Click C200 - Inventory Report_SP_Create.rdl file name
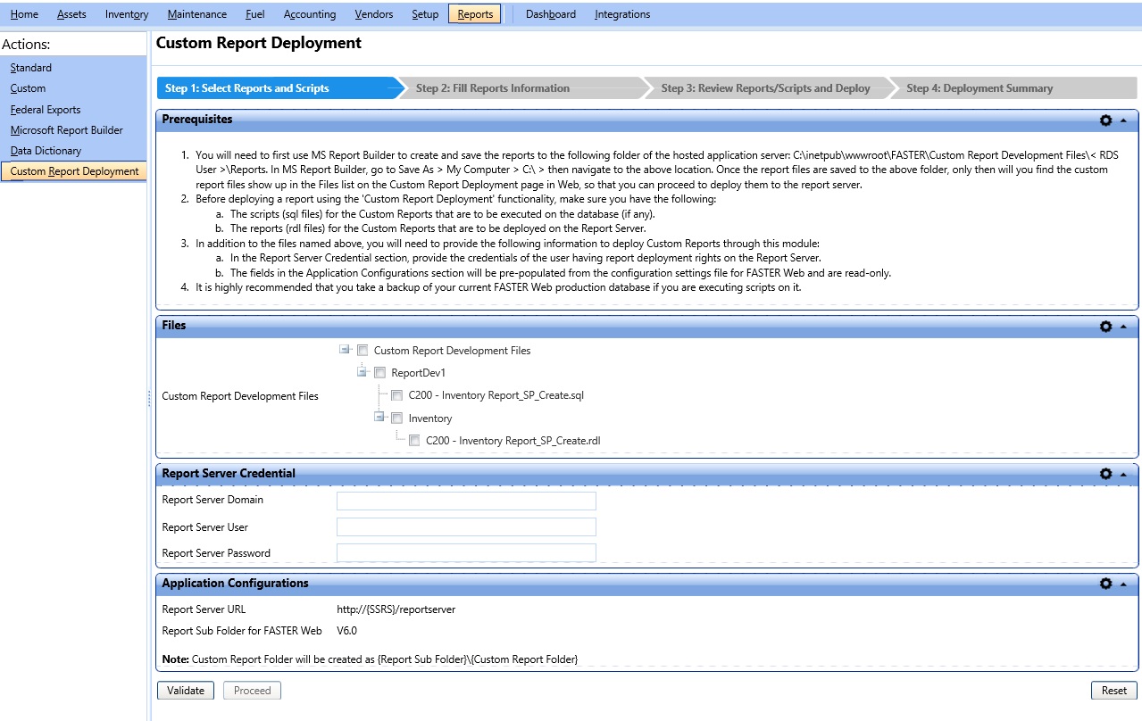 (x=513, y=441)
